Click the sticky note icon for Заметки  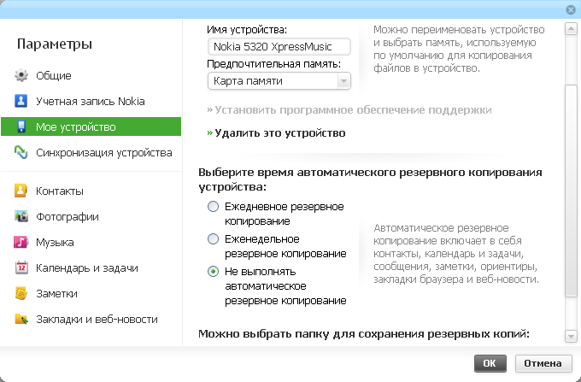[x=21, y=293]
